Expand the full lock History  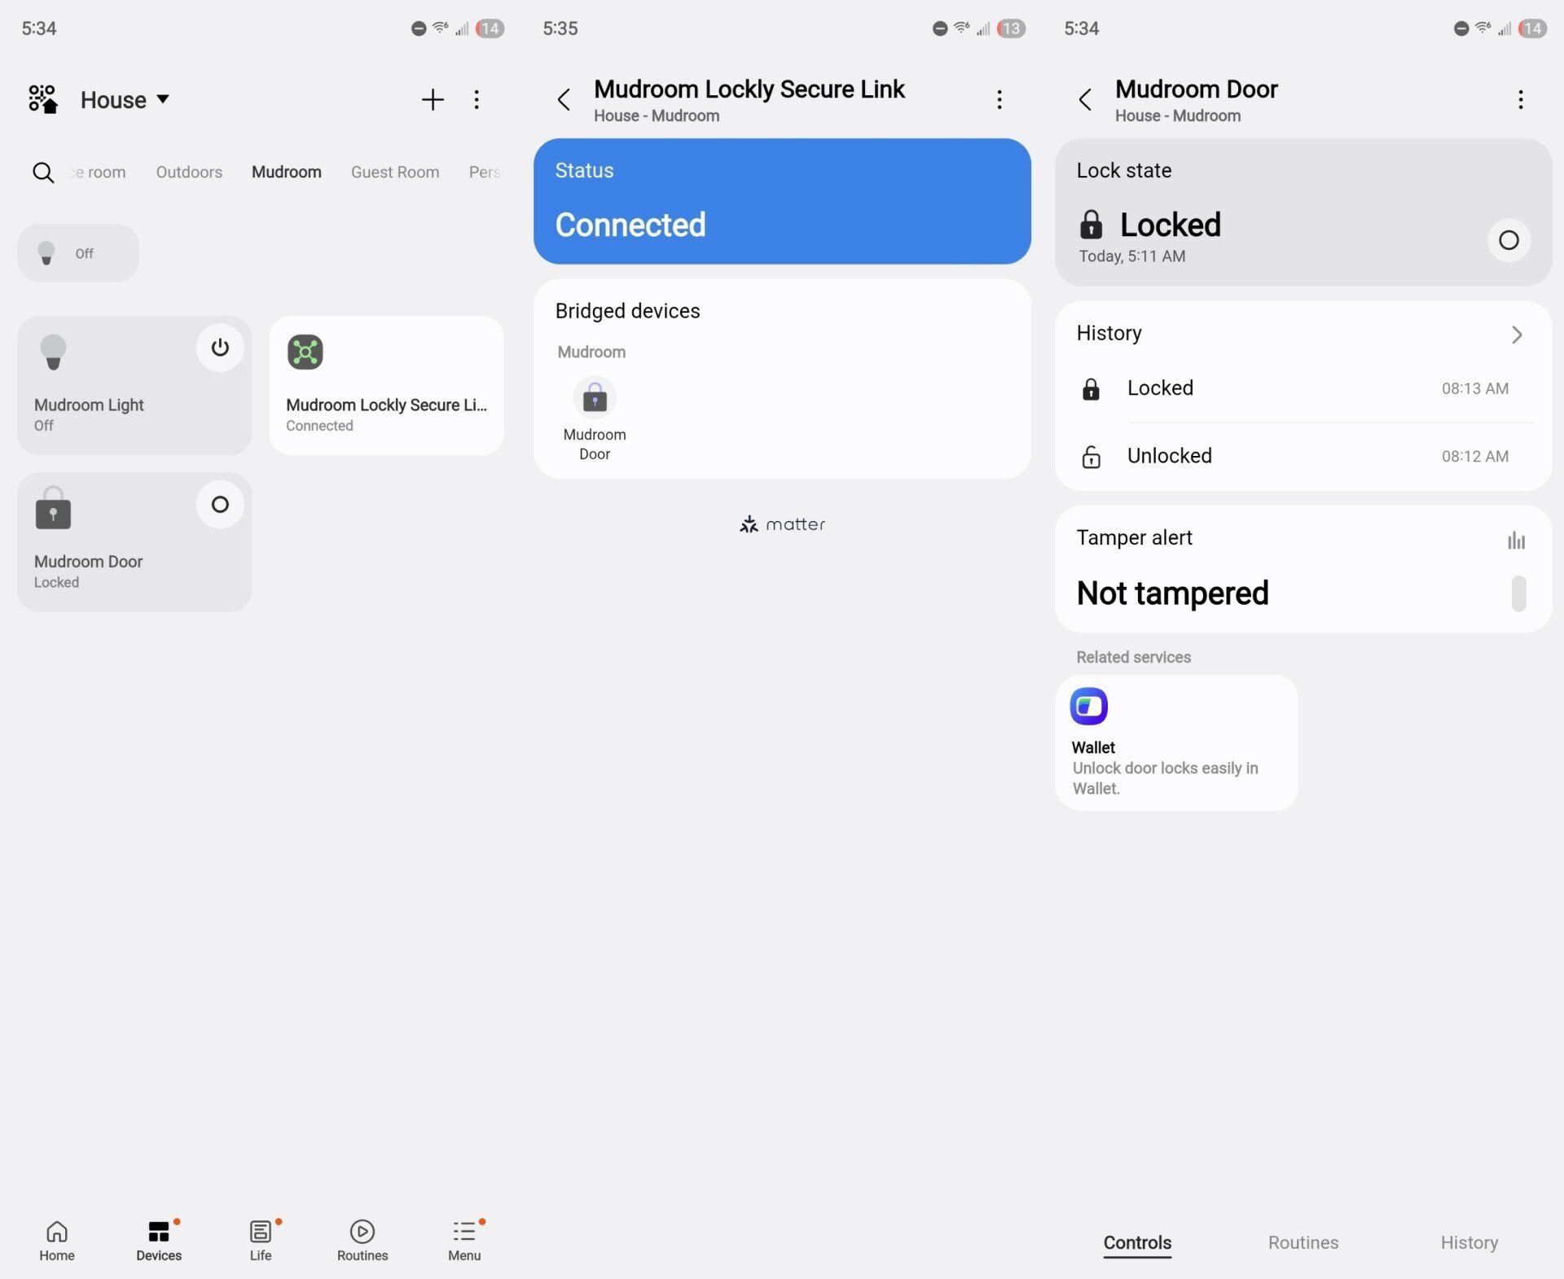pos(1516,334)
